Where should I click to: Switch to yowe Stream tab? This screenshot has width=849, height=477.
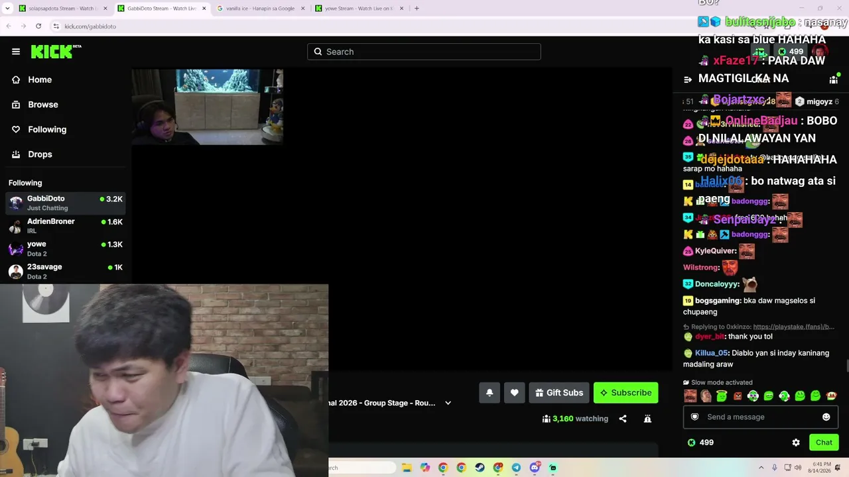(x=359, y=9)
